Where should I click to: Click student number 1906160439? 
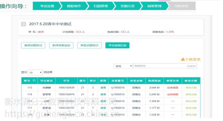(66, 88)
